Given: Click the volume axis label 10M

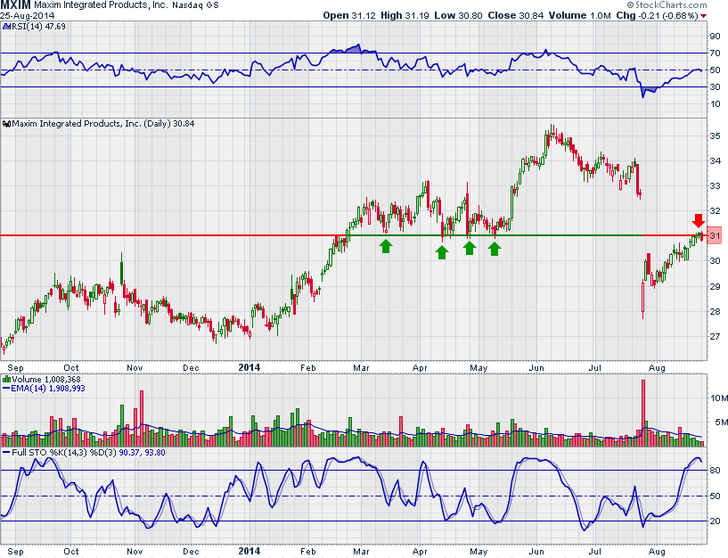Looking at the screenshot, I should 719,398.
